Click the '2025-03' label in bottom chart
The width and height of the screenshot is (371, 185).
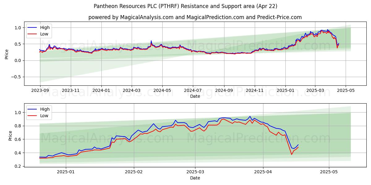(196, 172)
